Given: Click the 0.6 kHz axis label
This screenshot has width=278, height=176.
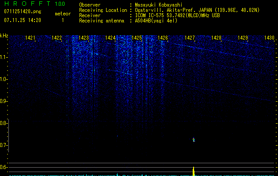Looking at the screenshot, I should pyautogui.click(x=4, y=167).
